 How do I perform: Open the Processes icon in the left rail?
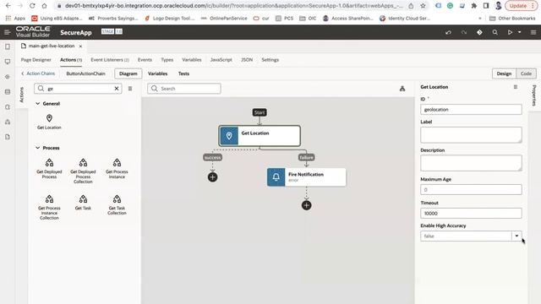[8, 122]
